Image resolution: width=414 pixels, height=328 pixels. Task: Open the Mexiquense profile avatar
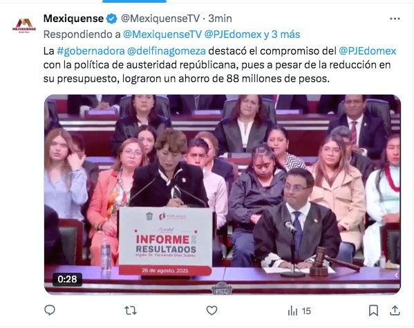pyautogui.click(x=24, y=26)
